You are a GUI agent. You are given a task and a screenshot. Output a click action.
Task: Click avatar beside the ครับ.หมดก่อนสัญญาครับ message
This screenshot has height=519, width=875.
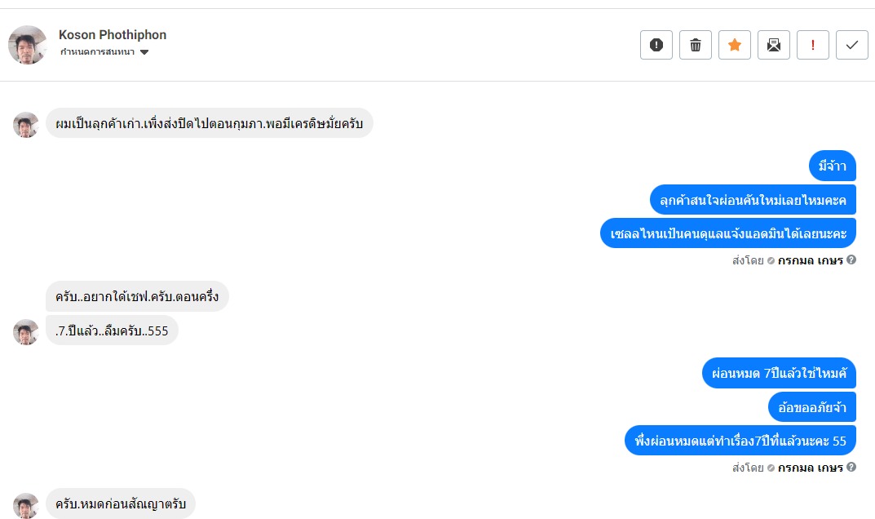pyautogui.click(x=26, y=505)
